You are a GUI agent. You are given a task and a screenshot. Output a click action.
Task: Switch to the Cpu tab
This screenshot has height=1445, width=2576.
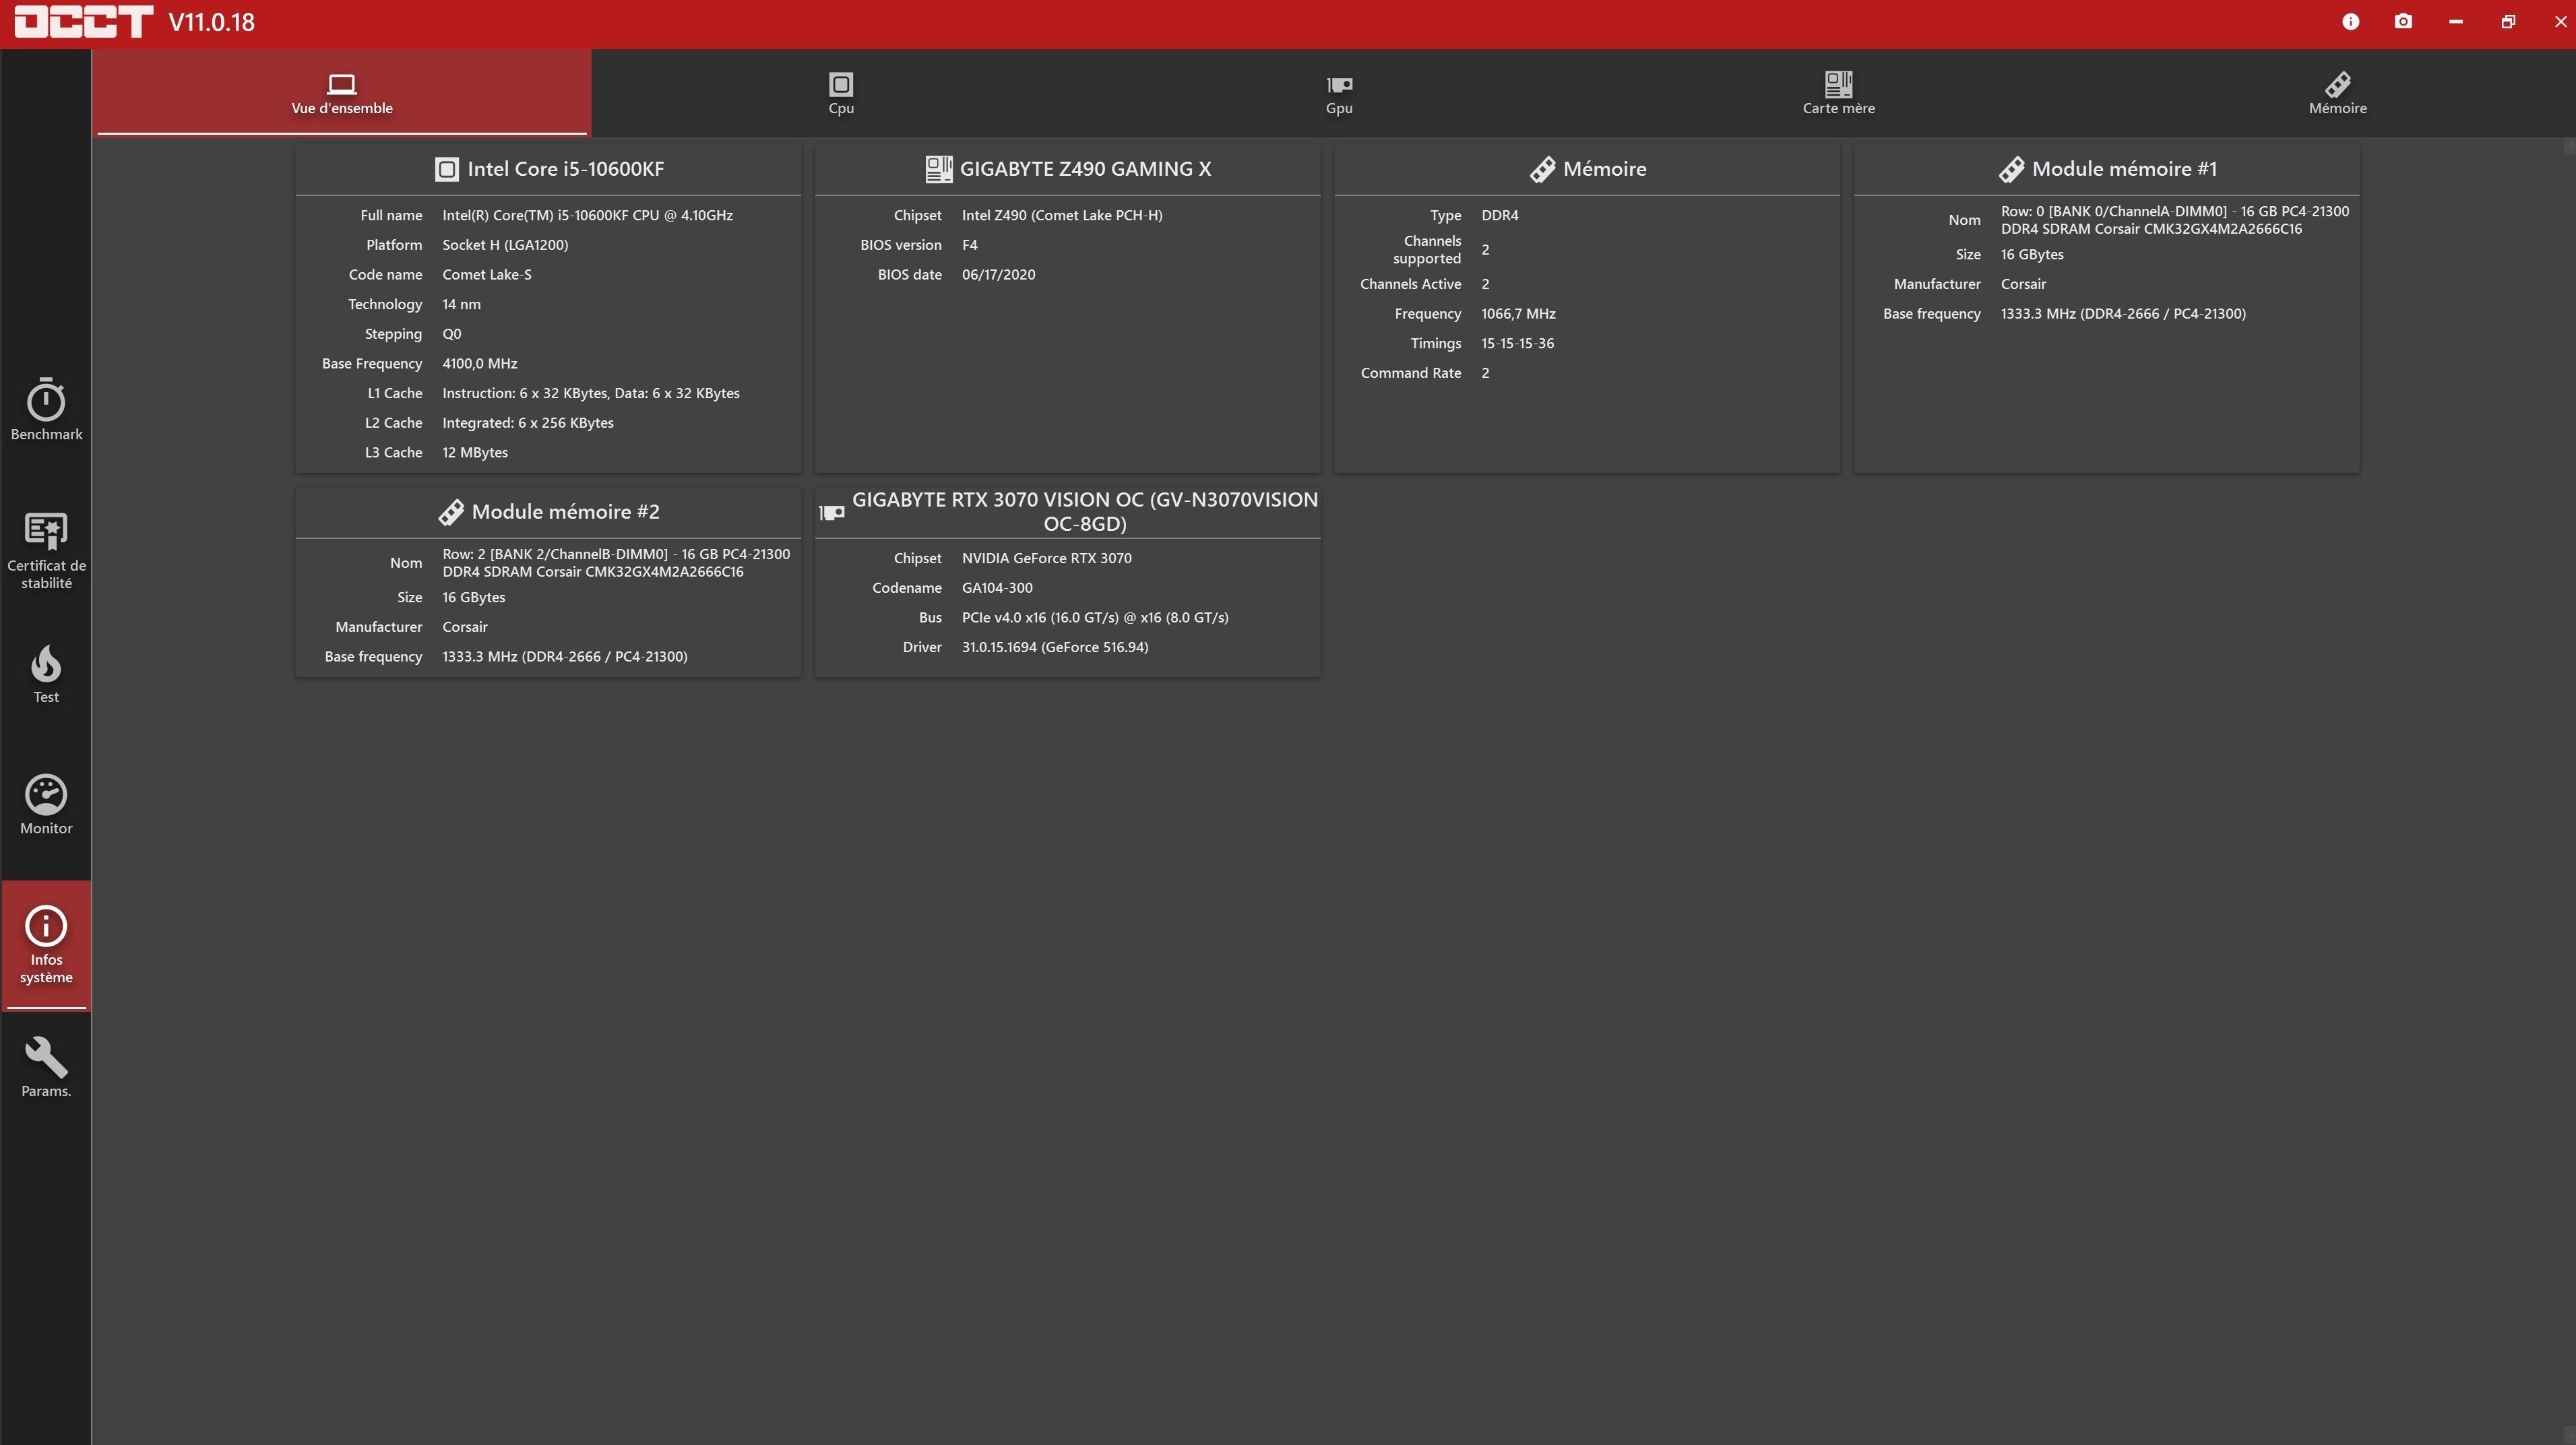(841, 94)
